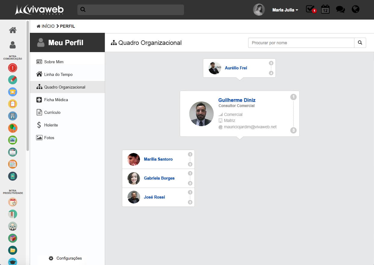Open the chat bubbles icon

coord(340,10)
